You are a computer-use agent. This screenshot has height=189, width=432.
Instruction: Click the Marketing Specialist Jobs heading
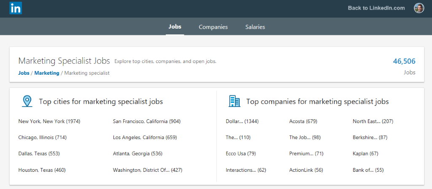click(64, 61)
